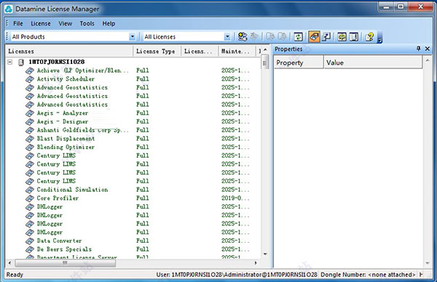This screenshot has height=282, width=437.
Task: Click the Properties panel scrollbar down arrow
Action: coord(428,263)
